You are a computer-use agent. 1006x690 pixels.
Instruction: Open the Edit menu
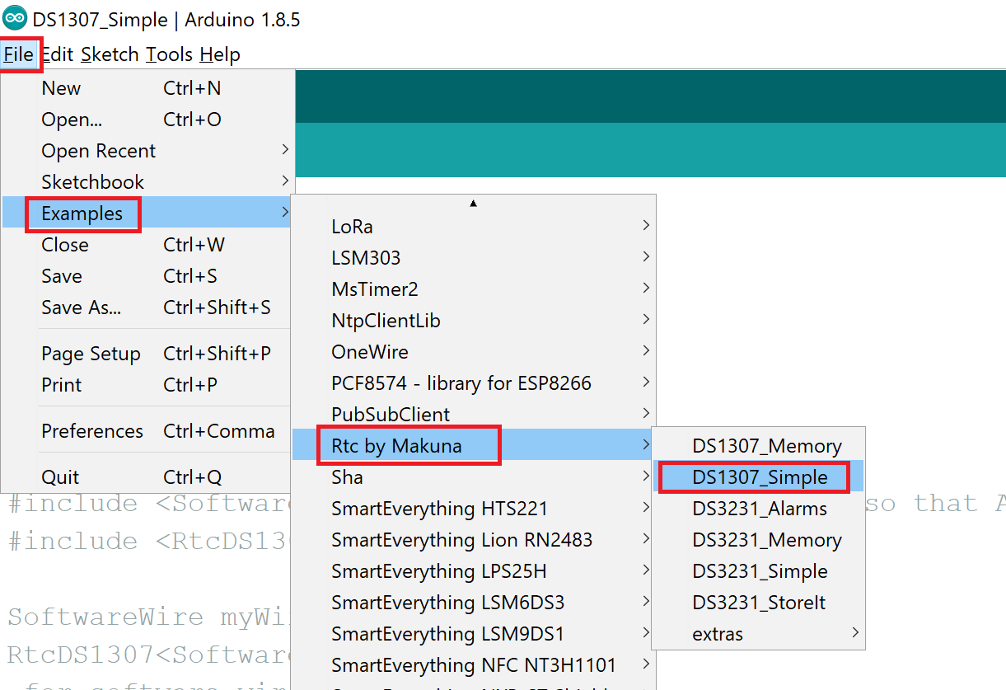pyautogui.click(x=58, y=55)
